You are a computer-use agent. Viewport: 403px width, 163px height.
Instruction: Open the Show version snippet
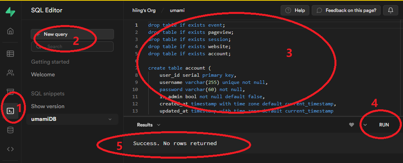[x=48, y=106]
